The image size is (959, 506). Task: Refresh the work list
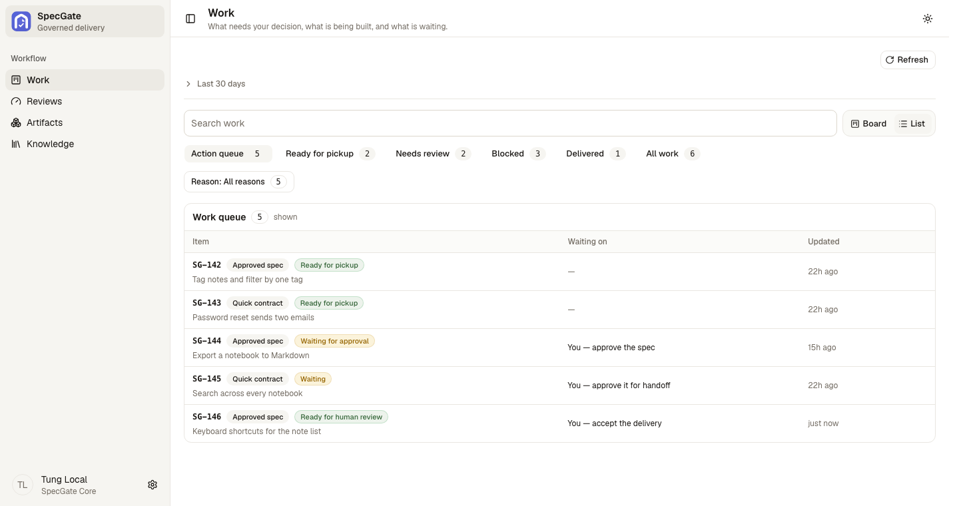(908, 60)
